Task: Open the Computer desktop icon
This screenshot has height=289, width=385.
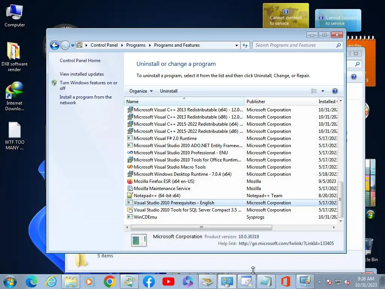Action: (15, 16)
